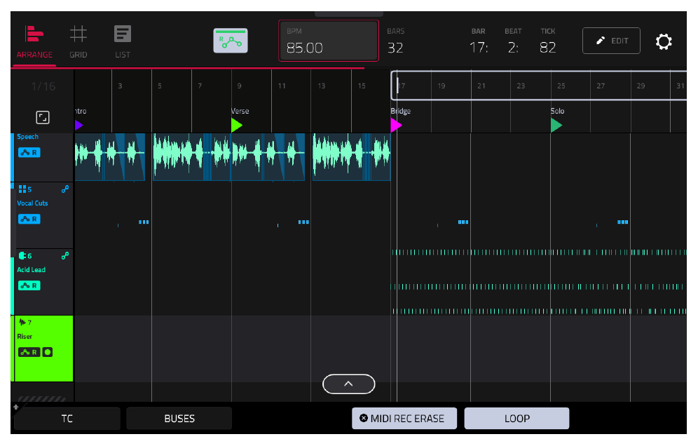Click the BEAT position value 2

click(x=513, y=48)
